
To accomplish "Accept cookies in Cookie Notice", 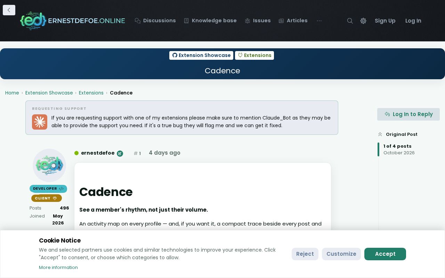I will 385,254.
